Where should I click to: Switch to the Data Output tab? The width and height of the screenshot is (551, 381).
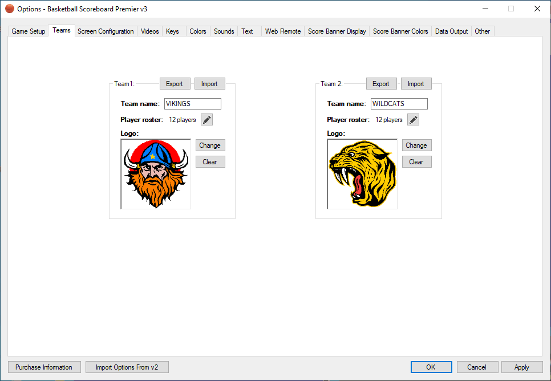coord(451,31)
